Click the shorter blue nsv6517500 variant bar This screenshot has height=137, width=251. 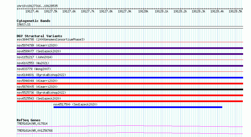pyautogui.click(x=138, y=107)
